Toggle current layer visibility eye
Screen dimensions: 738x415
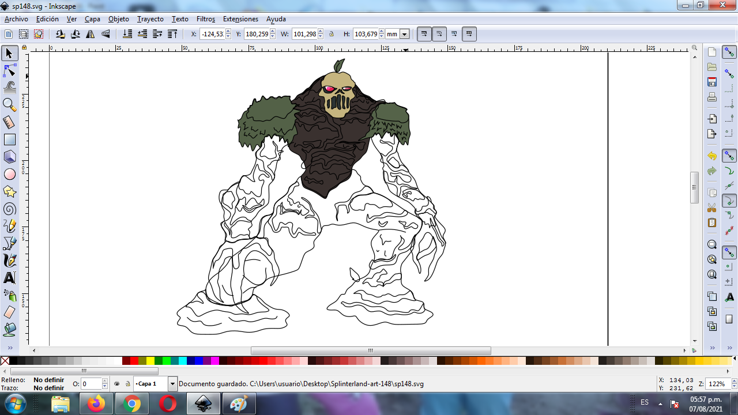point(117,383)
